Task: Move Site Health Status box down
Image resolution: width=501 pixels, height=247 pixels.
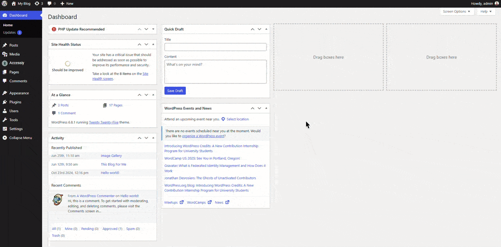Action: click(146, 44)
